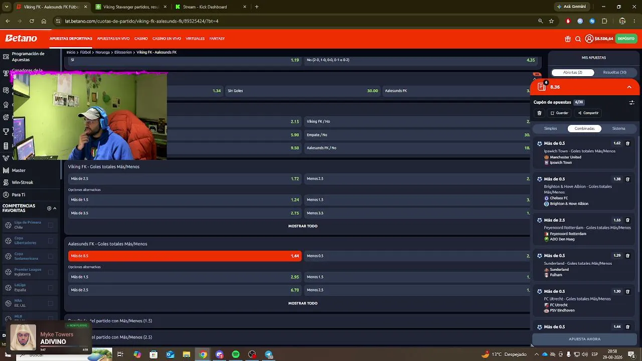The image size is (642, 361).
Task: Open the gift promotions icon in Betano header
Action: point(568,39)
